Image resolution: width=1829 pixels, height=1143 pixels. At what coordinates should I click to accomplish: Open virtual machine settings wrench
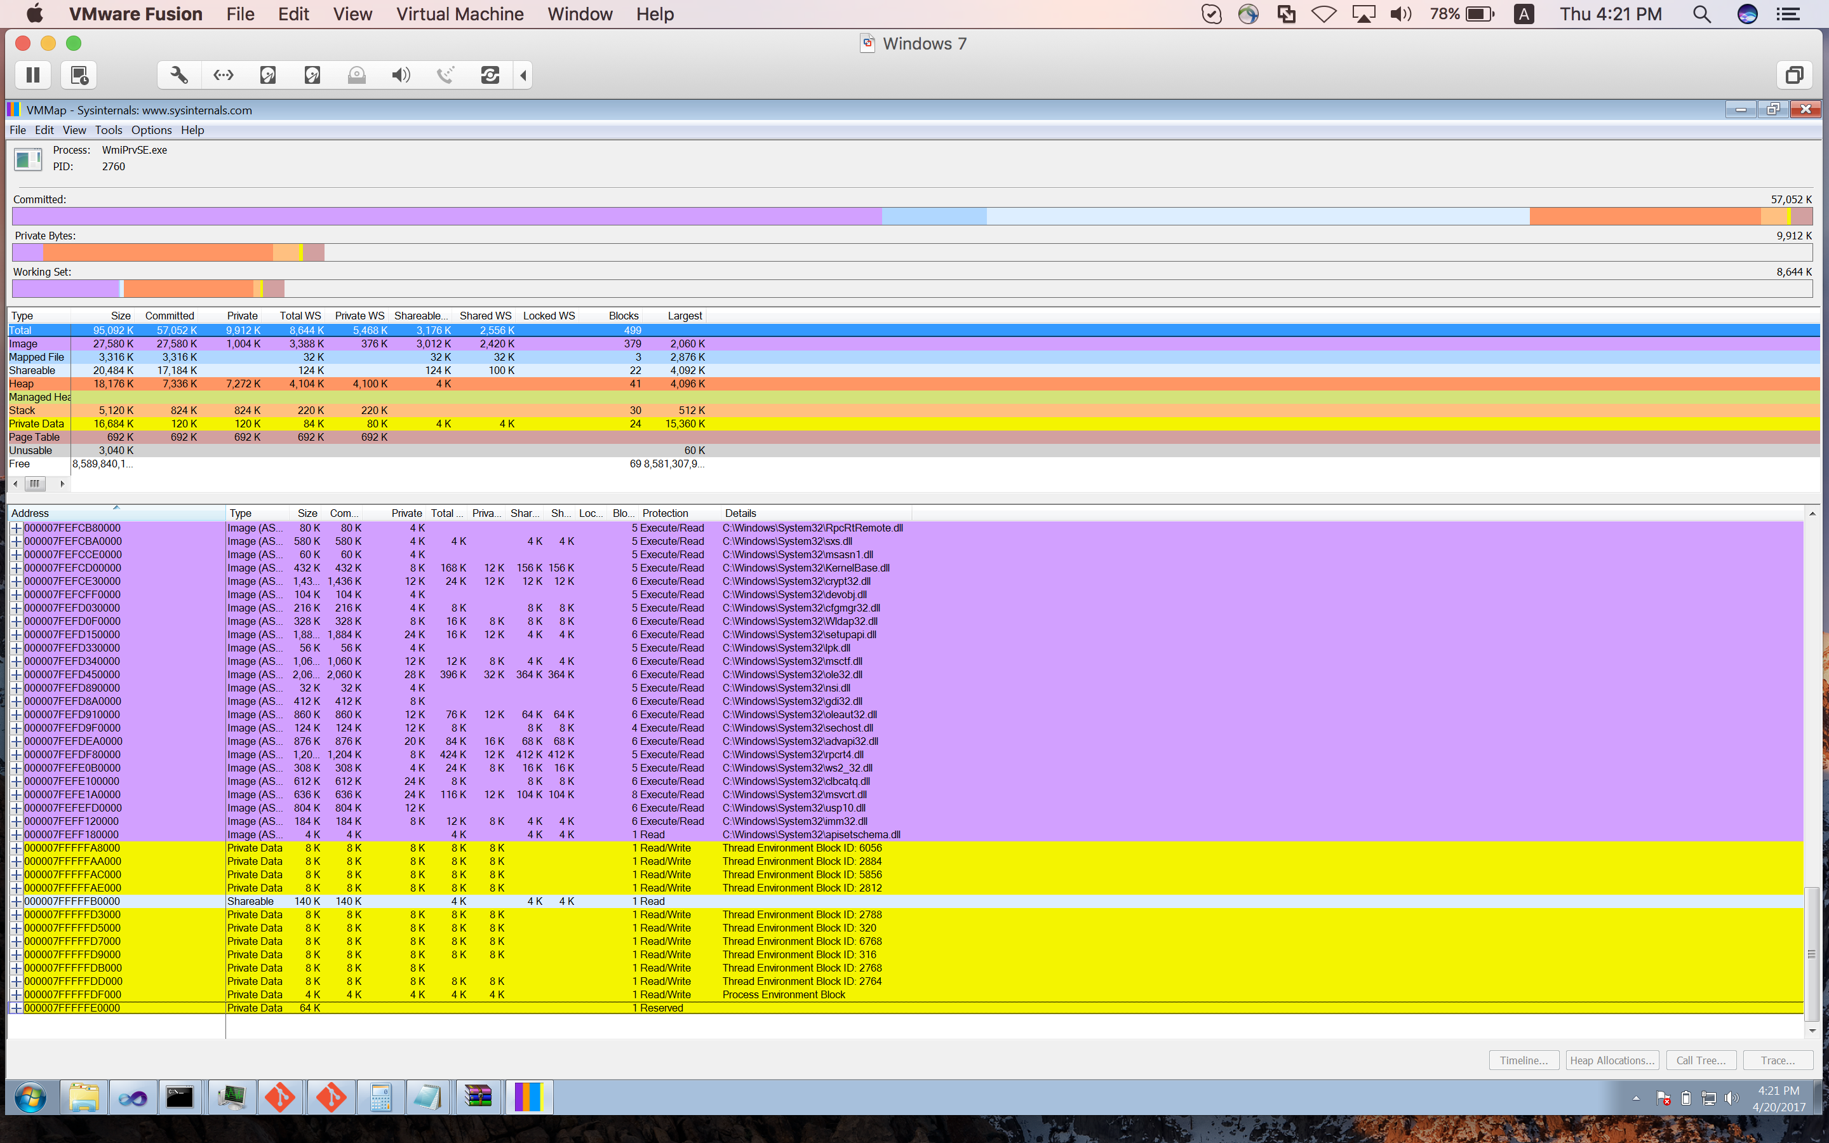[x=179, y=75]
